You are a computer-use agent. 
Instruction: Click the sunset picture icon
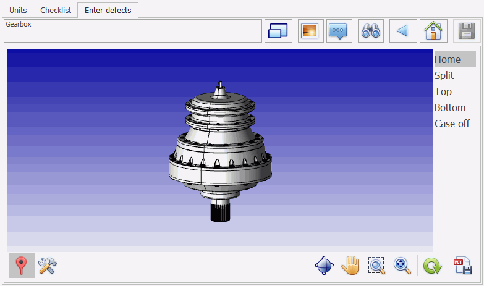pos(310,31)
